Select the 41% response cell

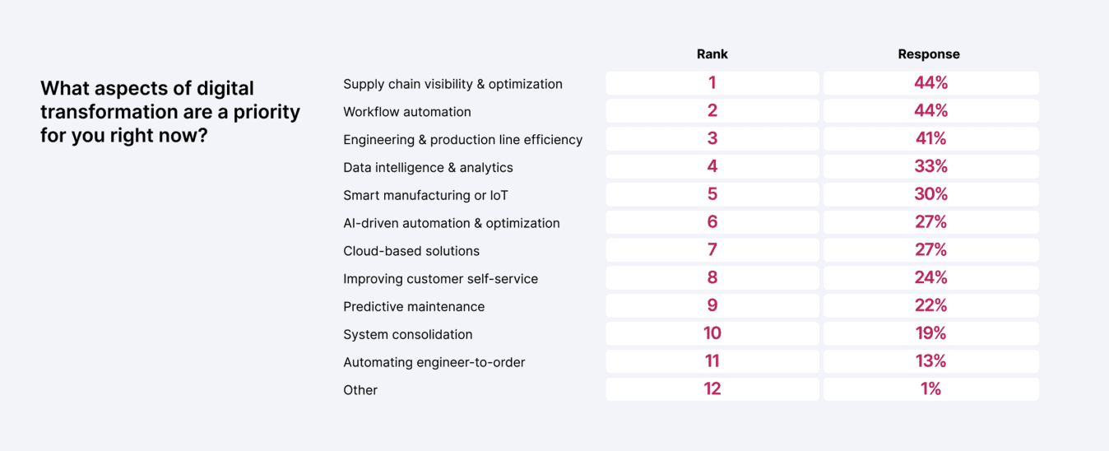(930, 138)
